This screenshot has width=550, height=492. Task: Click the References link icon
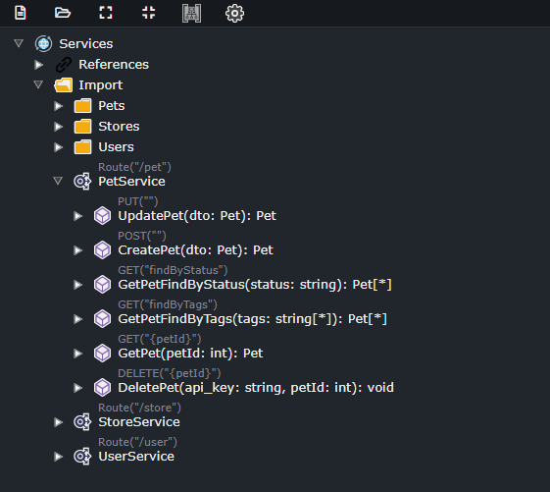64,65
